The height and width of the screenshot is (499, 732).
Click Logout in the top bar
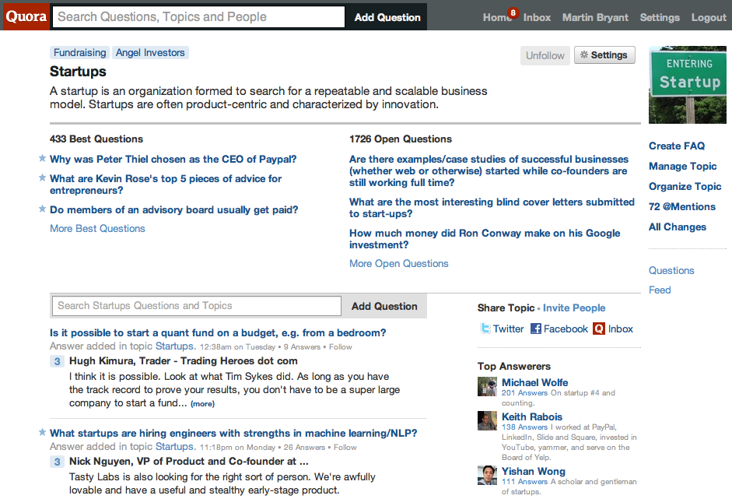pos(709,18)
